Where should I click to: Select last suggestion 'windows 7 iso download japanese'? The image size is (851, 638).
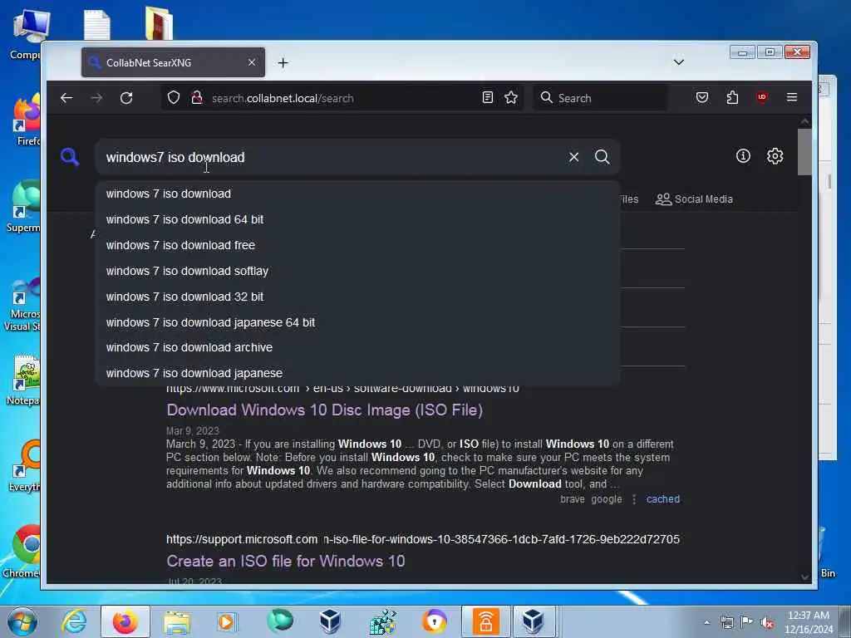357,373
